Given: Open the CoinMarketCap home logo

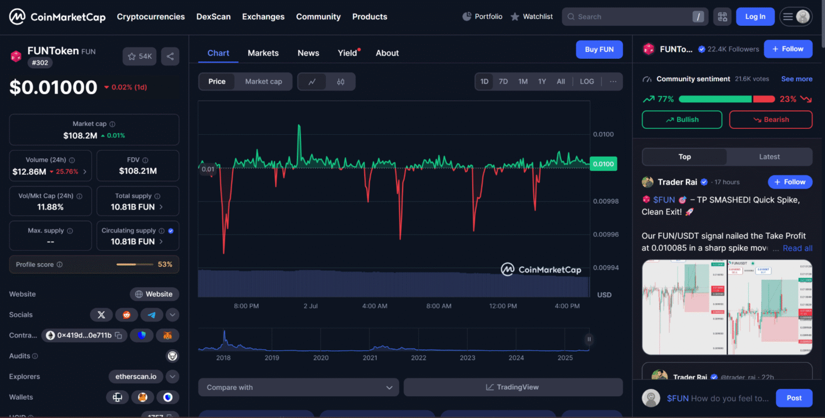Looking at the screenshot, I should pos(57,16).
